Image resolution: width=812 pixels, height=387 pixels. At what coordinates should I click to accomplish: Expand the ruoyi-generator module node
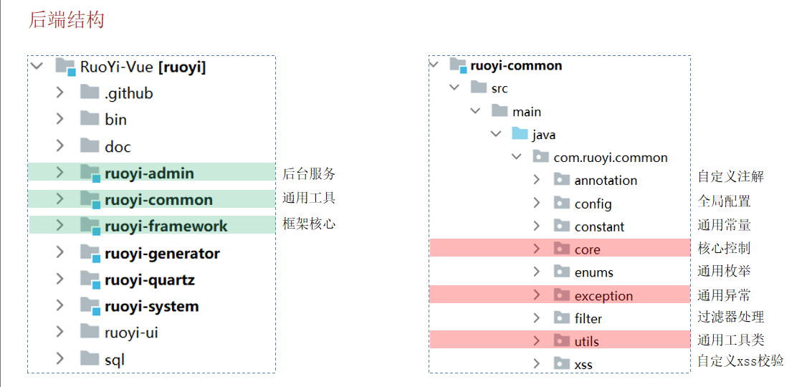pos(59,253)
